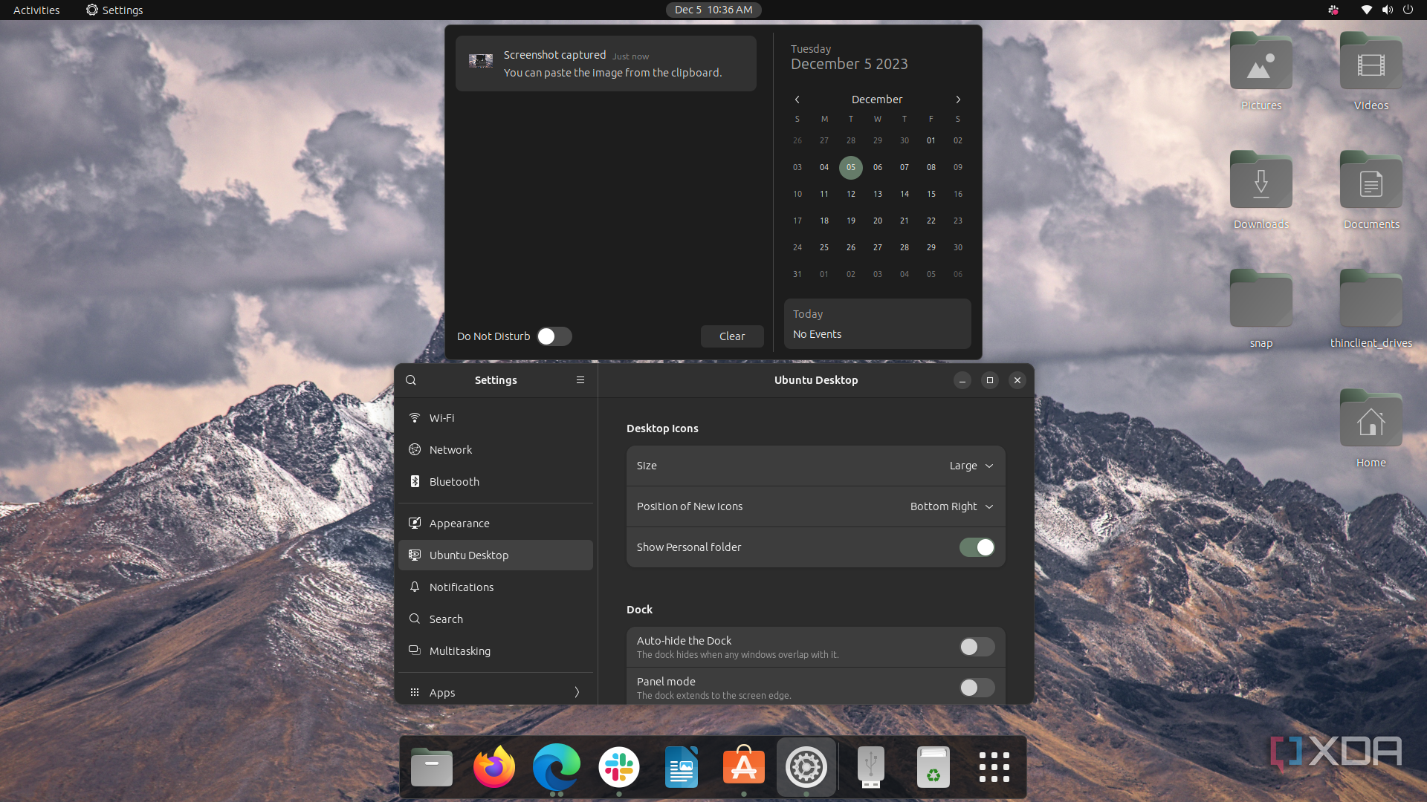The height and width of the screenshot is (802, 1427).
Task: Open the Settings hamburger menu
Action: click(580, 380)
